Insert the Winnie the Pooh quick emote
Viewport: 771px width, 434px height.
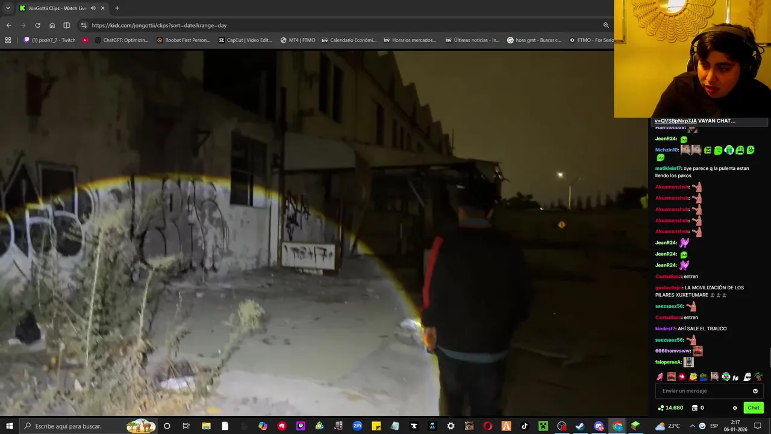[x=693, y=377]
